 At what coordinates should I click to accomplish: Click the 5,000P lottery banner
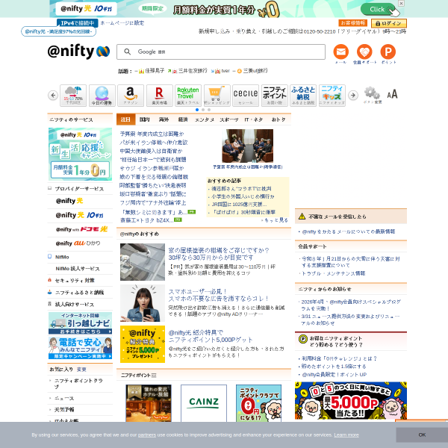pos(351,400)
